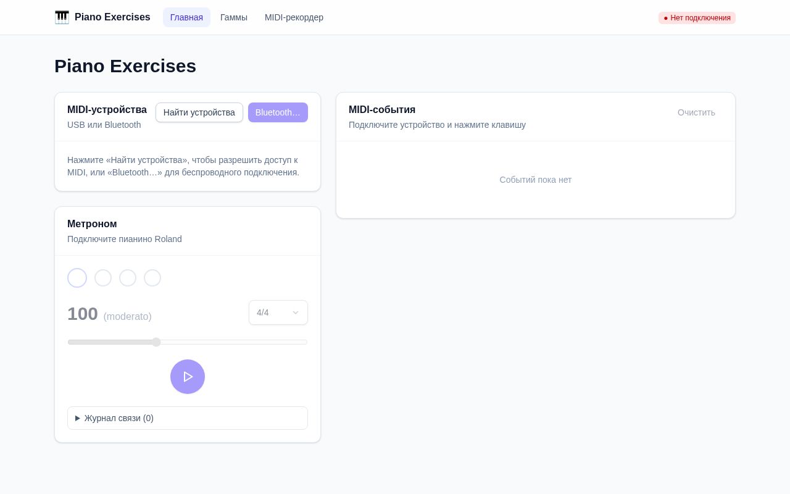Click the disclosure triangle beside Журнал связи

78,418
